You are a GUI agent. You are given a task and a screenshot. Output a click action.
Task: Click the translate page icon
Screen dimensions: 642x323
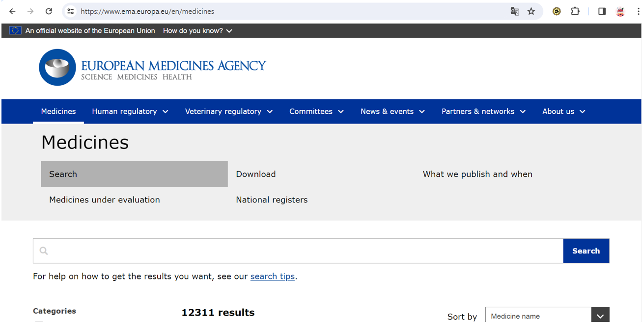[515, 11]
